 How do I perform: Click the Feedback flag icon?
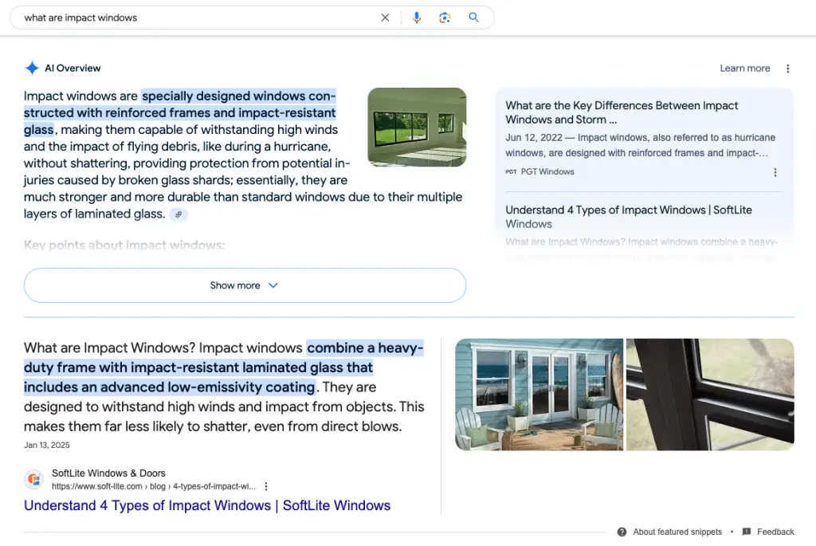[746, 532]
